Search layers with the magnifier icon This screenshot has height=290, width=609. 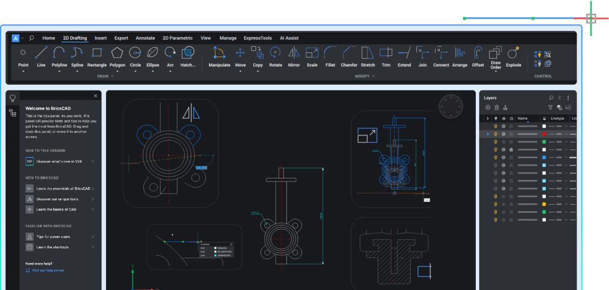[x=551, y=98]
